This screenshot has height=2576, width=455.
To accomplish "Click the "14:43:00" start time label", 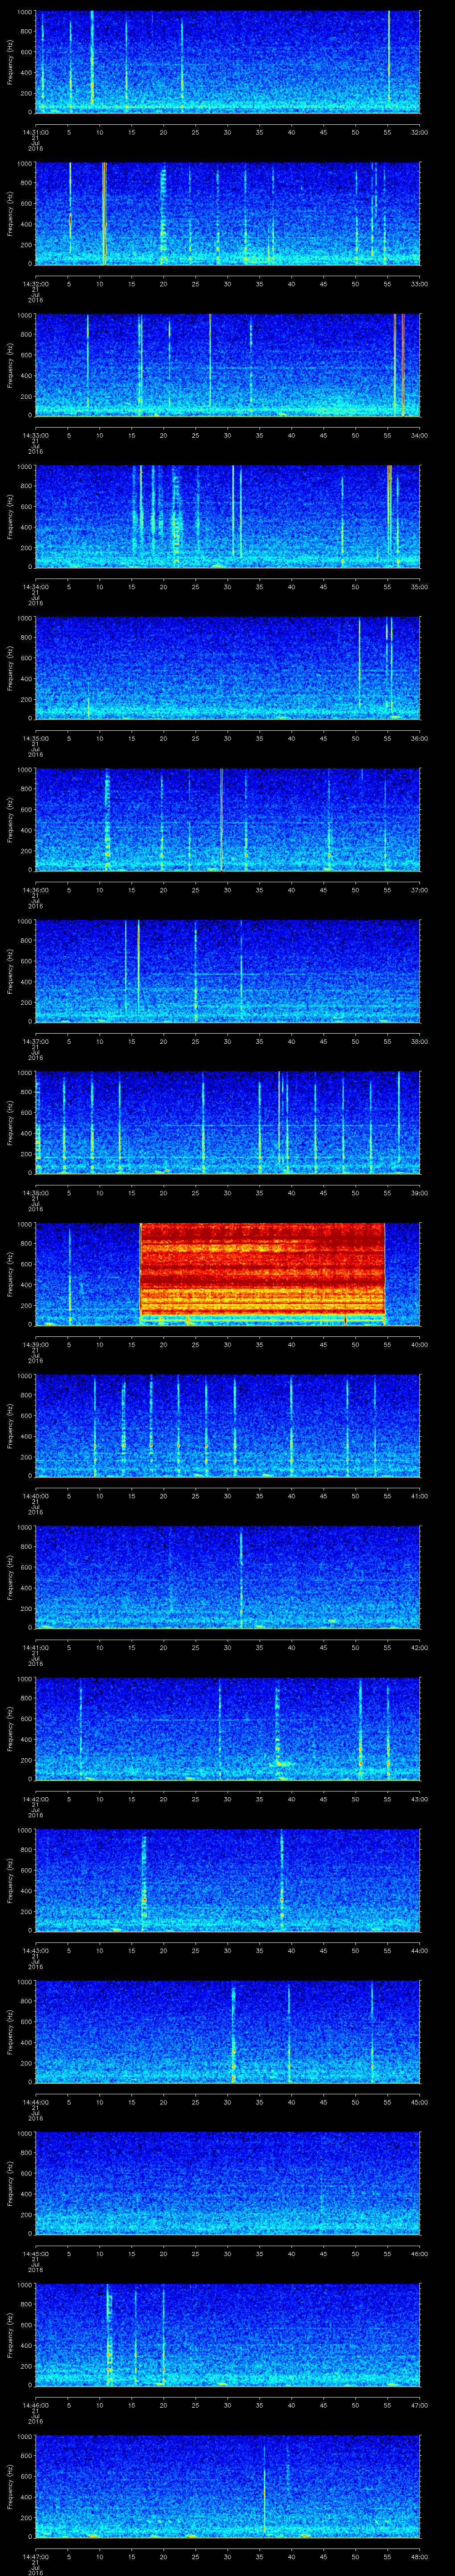I will click(35, 1950).
